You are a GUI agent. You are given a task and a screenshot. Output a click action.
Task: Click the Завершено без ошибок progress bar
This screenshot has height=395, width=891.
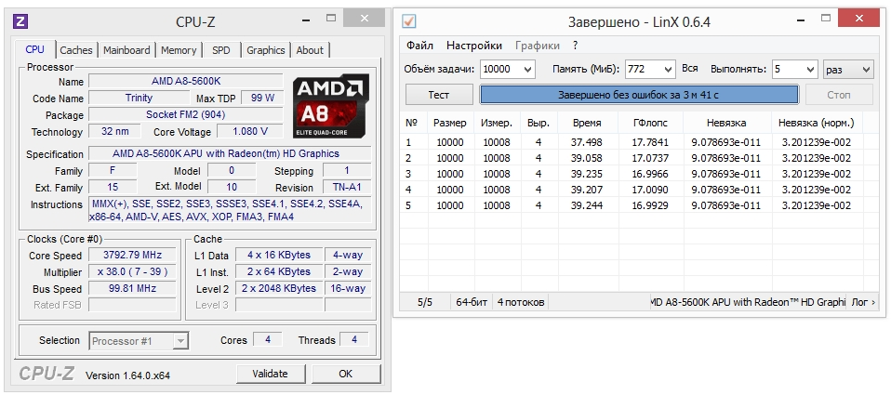639,95
